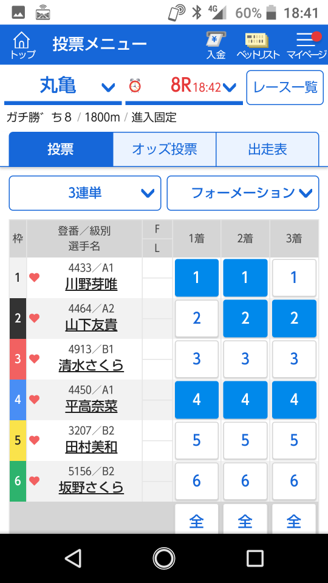
Task: Deselect boat 1 in the 1着 column
Action: pyautogui.click(x=197, y=278)
